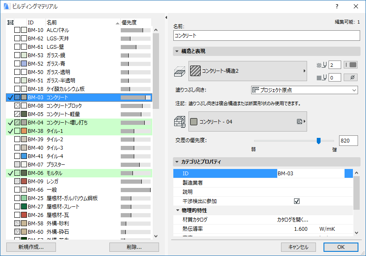
Task: Click the fill background pen icon
Action: (322, 77)
